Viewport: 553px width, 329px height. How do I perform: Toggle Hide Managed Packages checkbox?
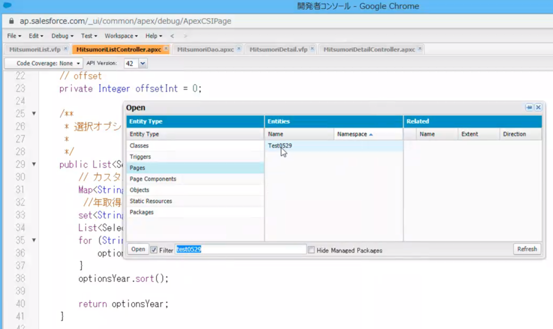(x=311, y=250)
